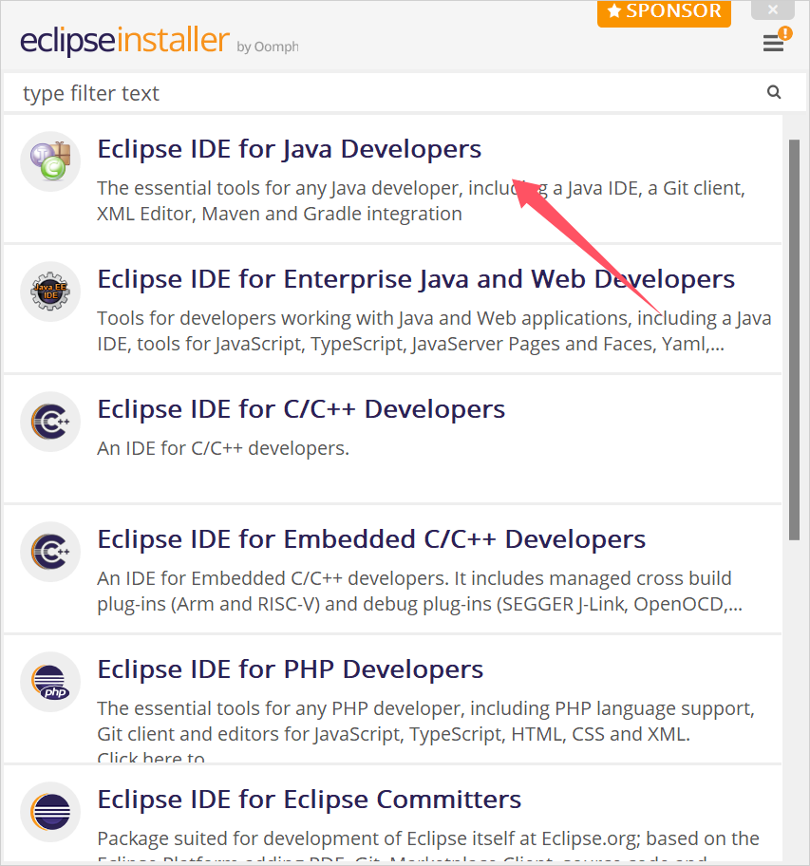Click the Java EE IDE package icon
Image resolution: width=810 pixels, height=866 pixels.
(50, 292)
